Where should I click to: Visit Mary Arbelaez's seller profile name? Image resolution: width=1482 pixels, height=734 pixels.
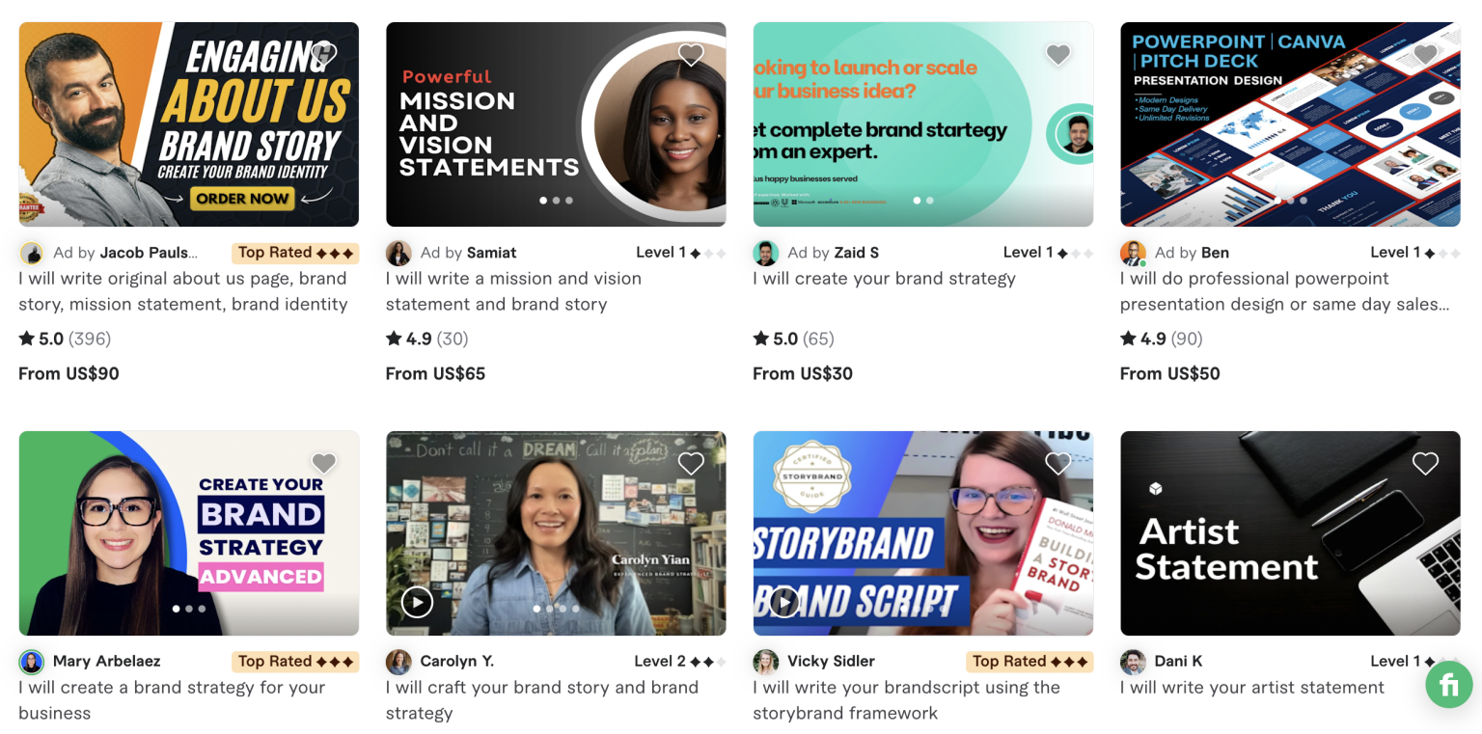pyautogui.click(x=107, y=662)
